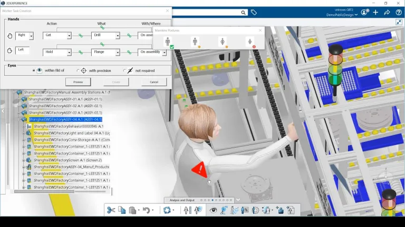Image resolution: width=405 pixels, height=227 pixels.
Task: Click the user profile icon in top bar
Action: (x=364, y=12)
